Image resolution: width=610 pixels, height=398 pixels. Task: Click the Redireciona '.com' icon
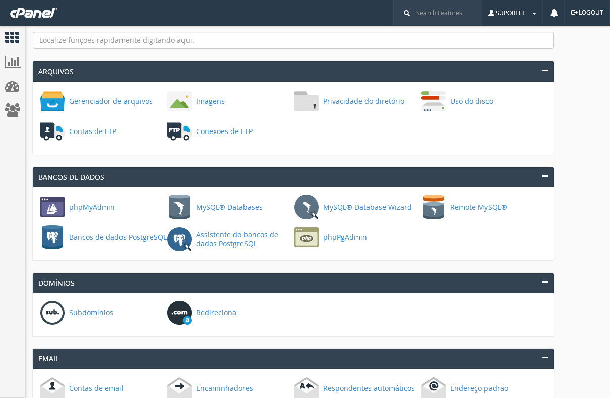[x=179, y=313]
